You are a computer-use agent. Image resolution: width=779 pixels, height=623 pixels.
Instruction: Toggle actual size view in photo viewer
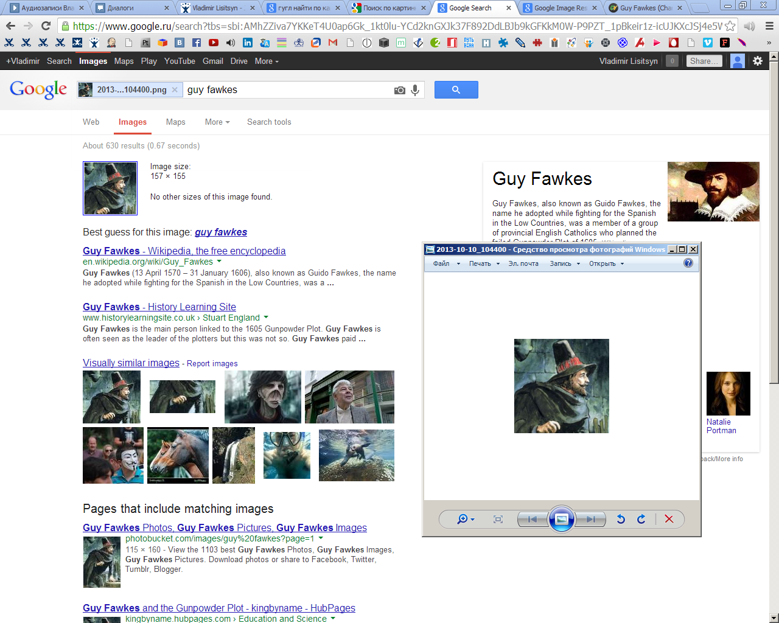pos(498,519)
